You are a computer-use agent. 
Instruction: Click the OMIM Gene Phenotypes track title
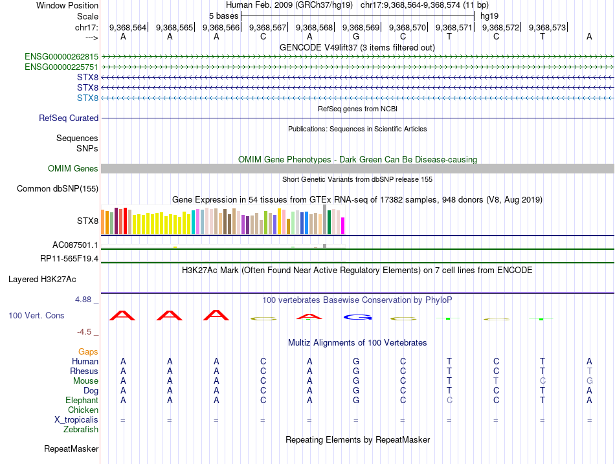[x=357, y=160]
